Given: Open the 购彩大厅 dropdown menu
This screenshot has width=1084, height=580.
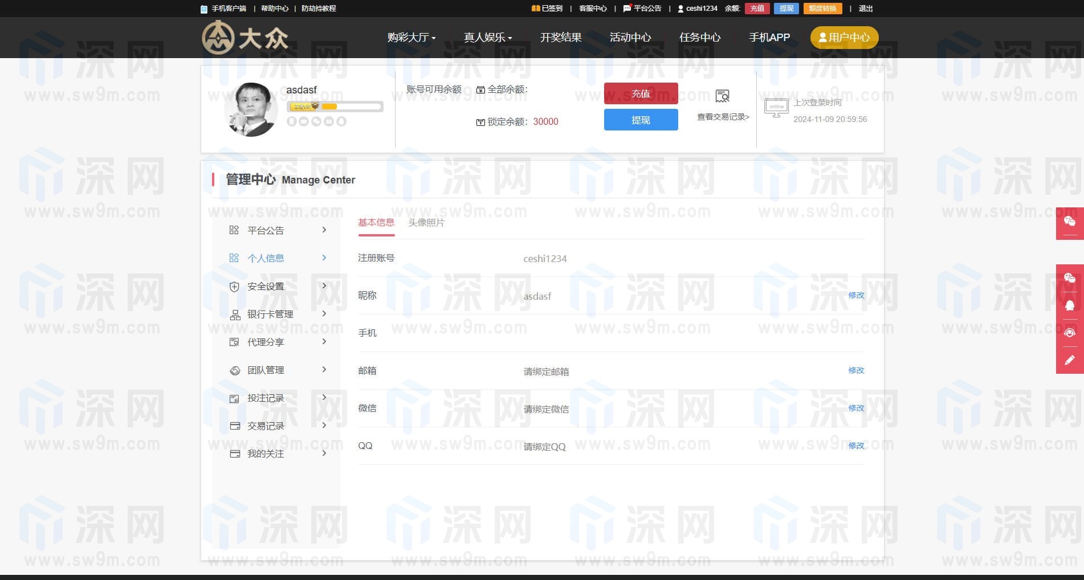Looking at the screenshot, I should pos(411,38).
